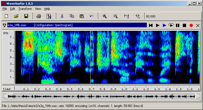203x110 pixels.
Task: Click the waveform overview scroll handle
Action: pyautogui.click(x=11, y=96)
